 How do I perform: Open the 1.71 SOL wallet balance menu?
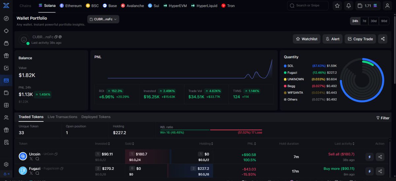pyautogui.click(x=369, y=6)
